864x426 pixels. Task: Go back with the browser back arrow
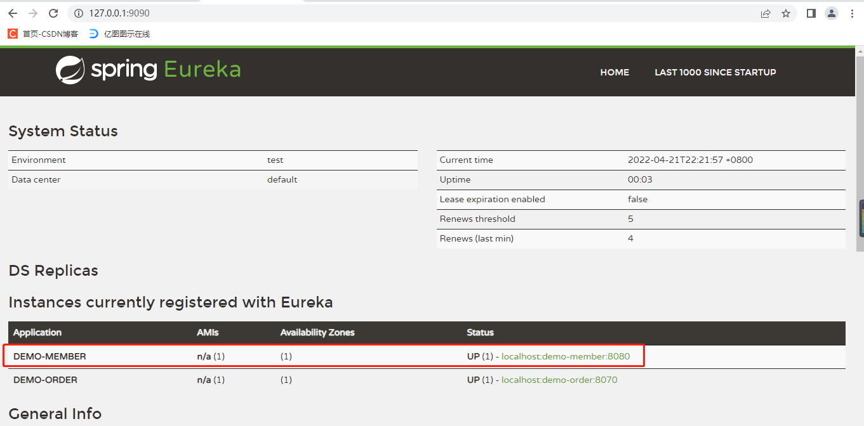pyautogui.click(x=13, y=13)
